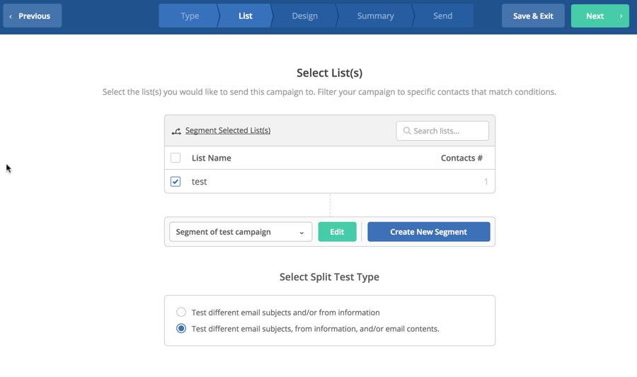This screenshot has width=637, height=377.
Task: Click Create New Segment button
Action: [428, 232]
